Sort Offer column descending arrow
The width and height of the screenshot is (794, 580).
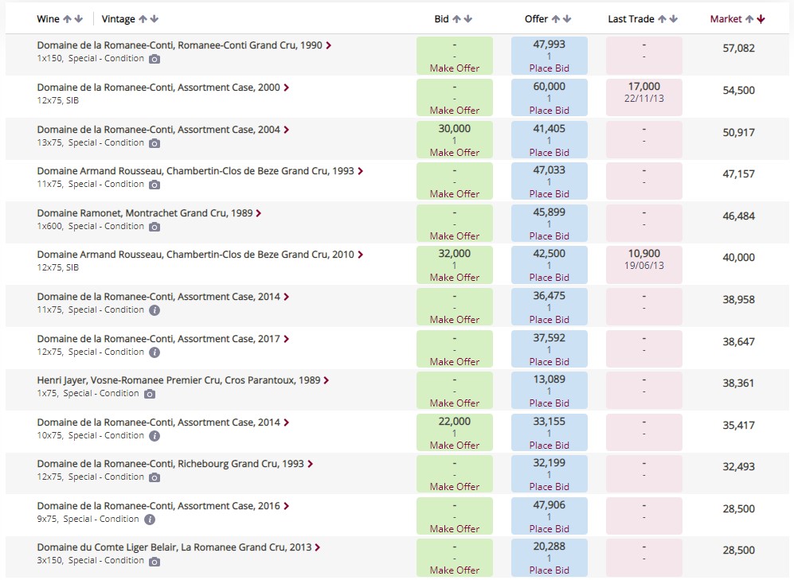567,19
